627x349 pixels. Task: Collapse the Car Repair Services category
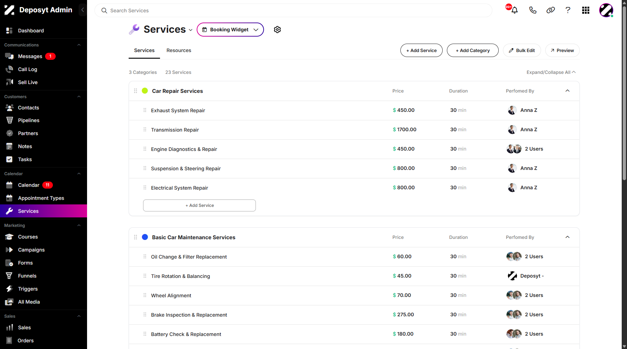pyautogui.click(x=567, y=91)
